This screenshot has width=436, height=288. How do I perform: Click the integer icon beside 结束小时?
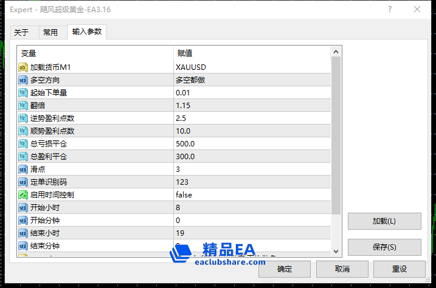click(x=22, y=233)
